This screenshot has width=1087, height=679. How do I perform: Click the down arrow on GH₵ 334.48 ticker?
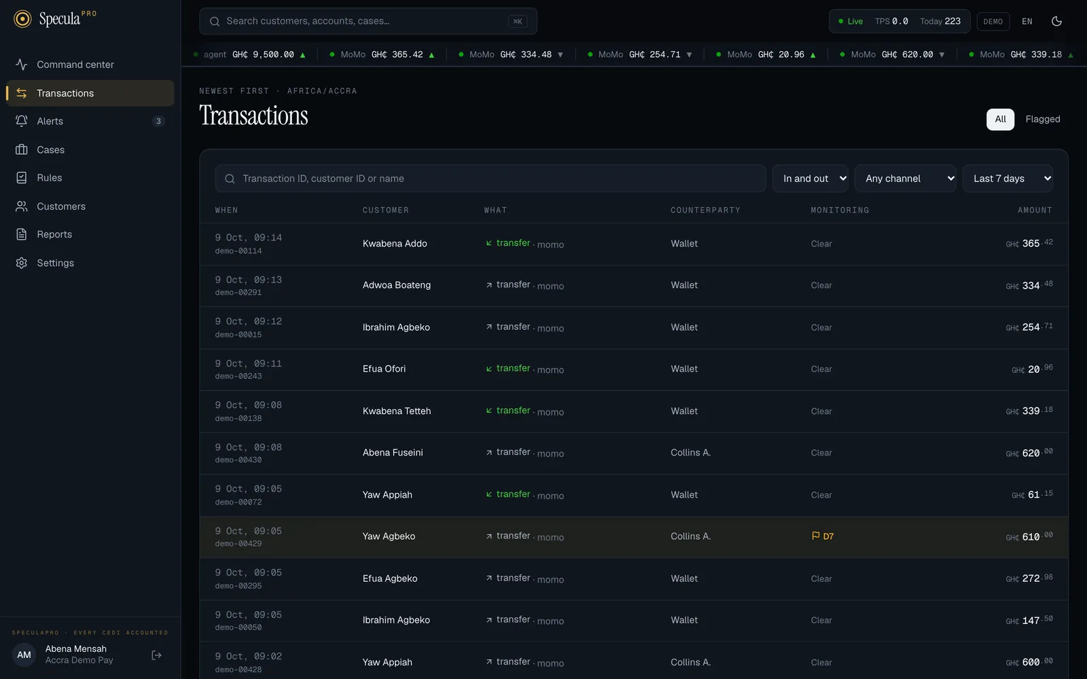click(560, 55)
